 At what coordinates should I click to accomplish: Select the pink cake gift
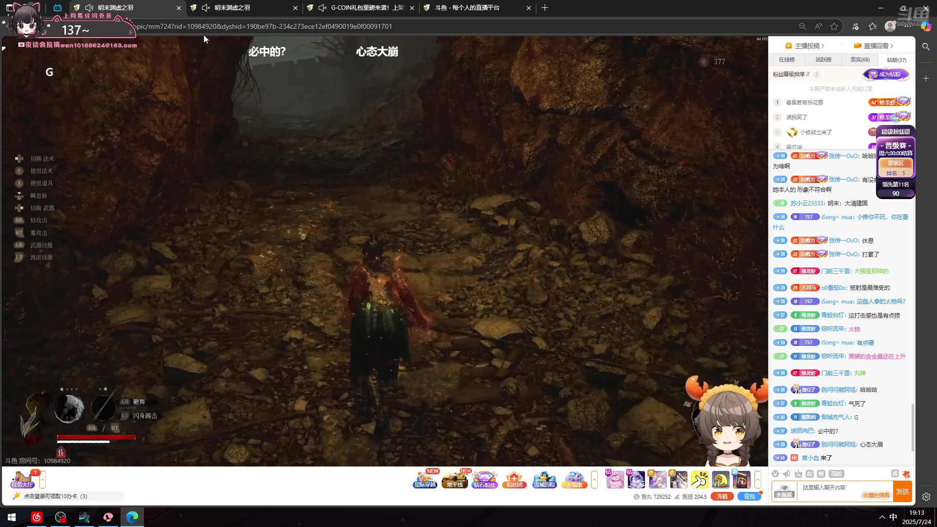click(615, 480)
